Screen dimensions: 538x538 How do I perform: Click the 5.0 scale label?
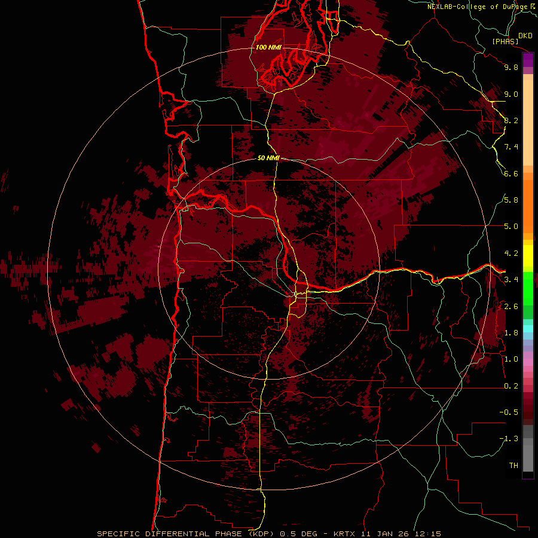pyautogui.click(x=511, y=227)
